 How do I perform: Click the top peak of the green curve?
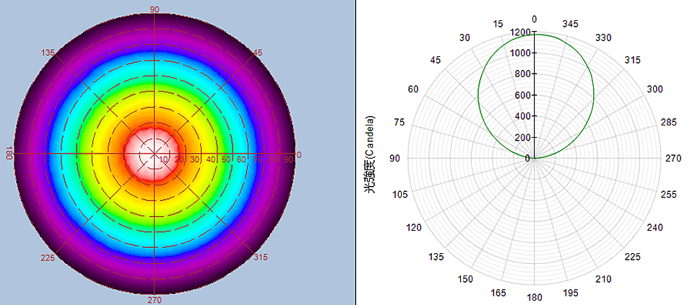point(535,33)
